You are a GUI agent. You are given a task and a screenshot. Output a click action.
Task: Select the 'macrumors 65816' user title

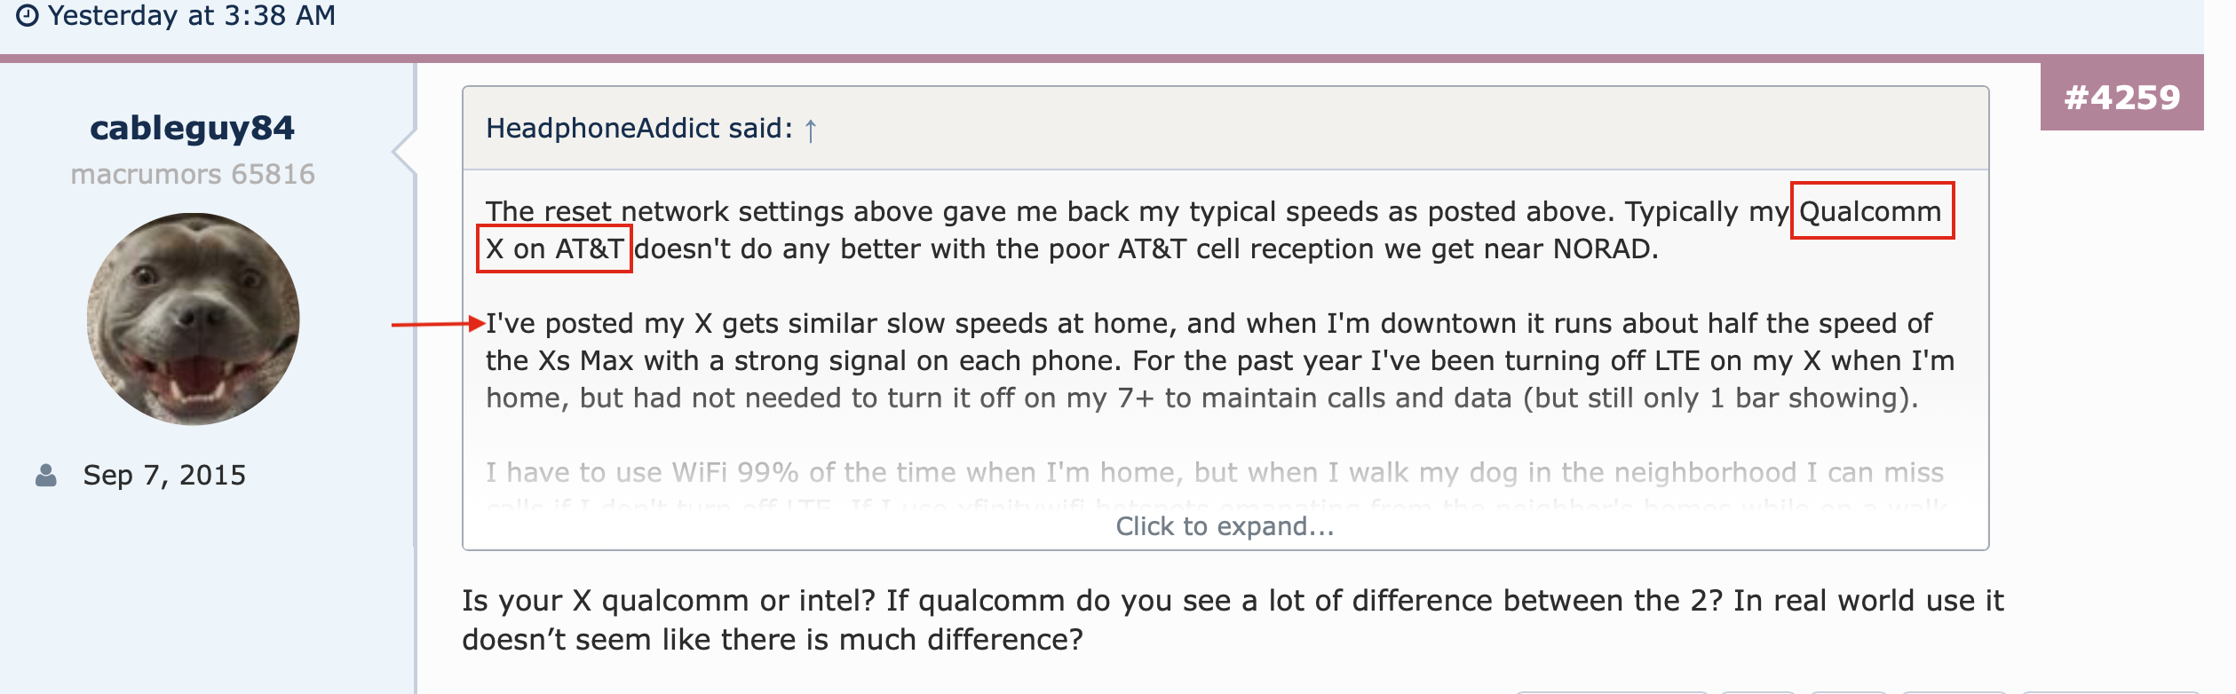click(193, 174)
